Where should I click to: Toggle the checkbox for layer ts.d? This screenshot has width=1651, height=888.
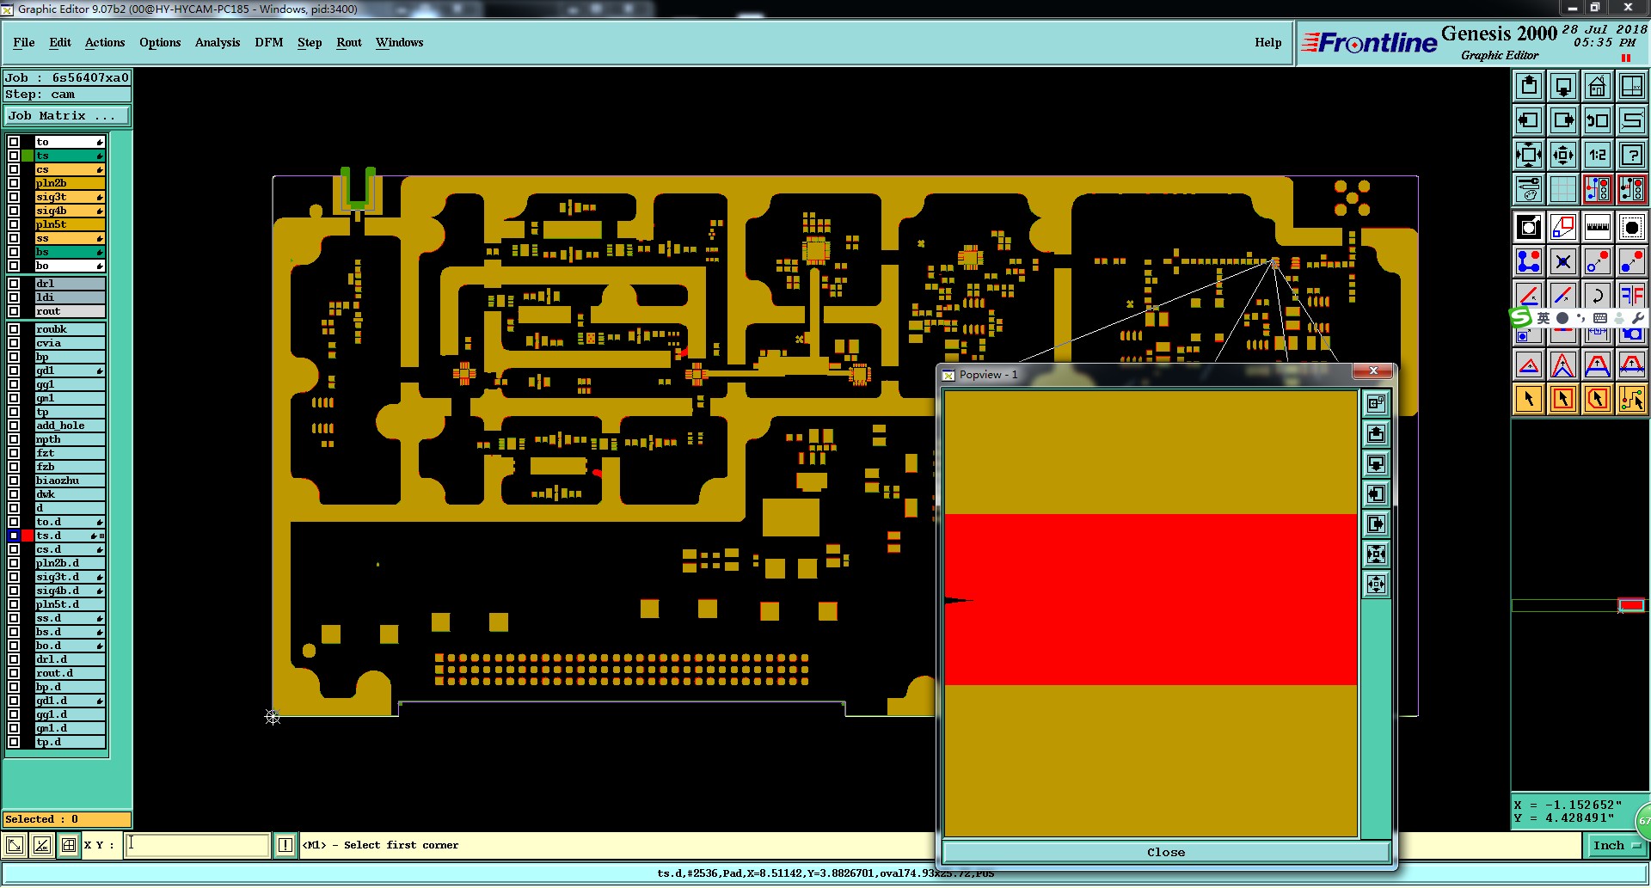click(x=14, y=536)
